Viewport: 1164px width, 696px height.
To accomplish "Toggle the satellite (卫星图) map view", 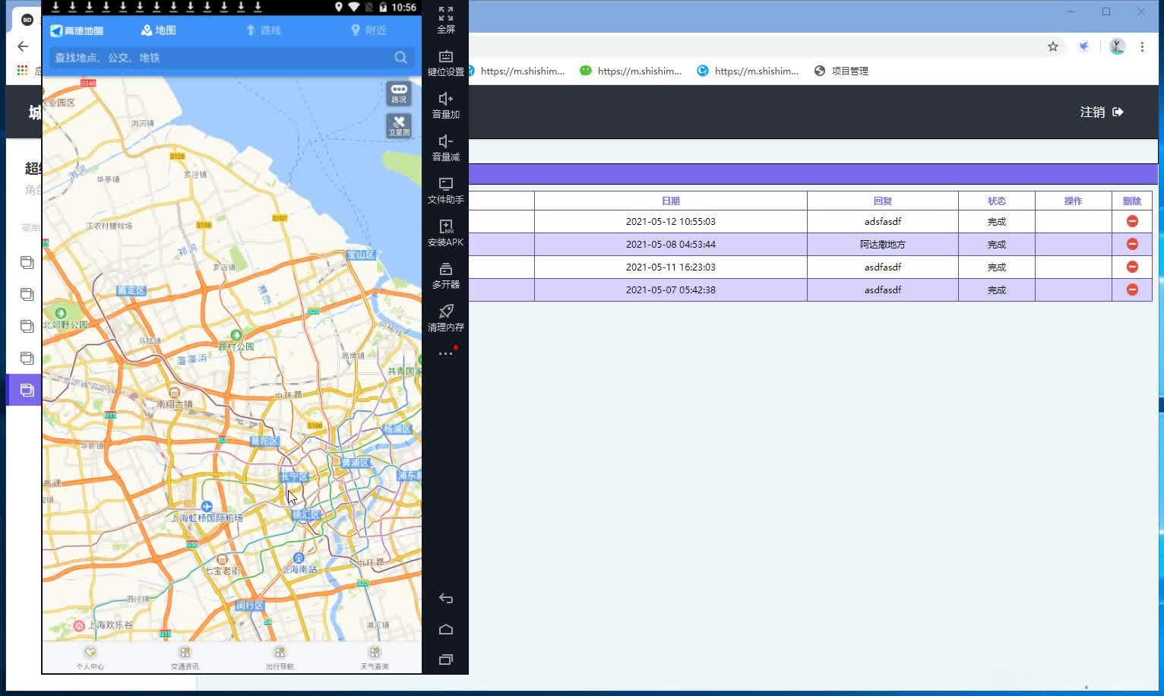I will coord(399,125).
